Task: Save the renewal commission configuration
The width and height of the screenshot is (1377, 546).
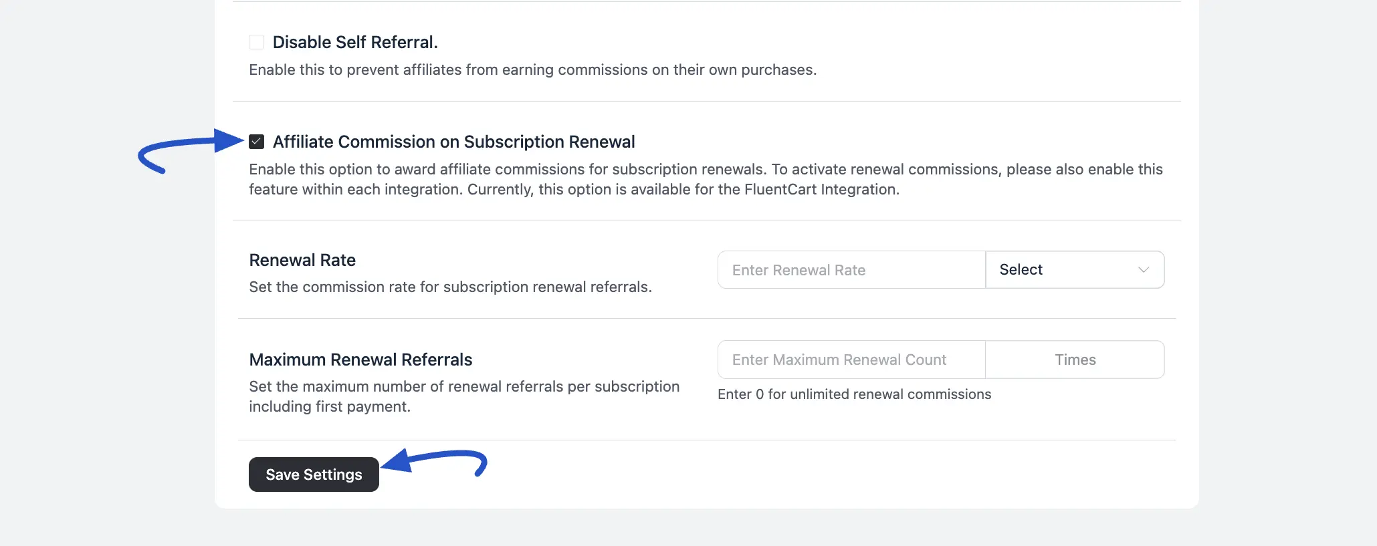Action: pyautogui.click(x=313, y=474)
